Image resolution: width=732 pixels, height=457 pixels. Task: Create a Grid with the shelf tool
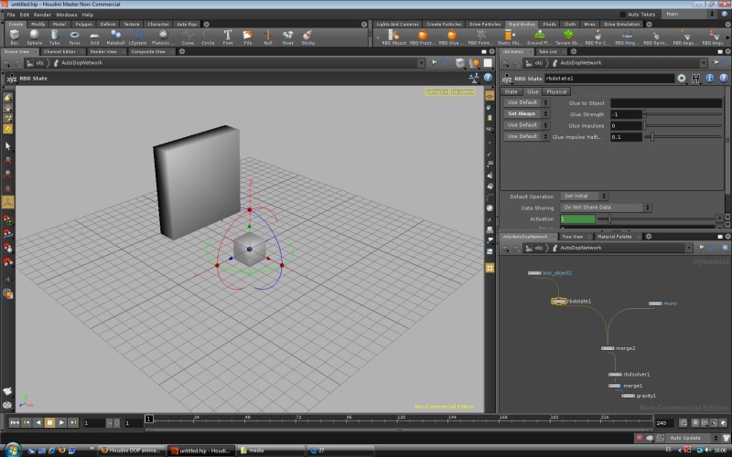[94, 37]
